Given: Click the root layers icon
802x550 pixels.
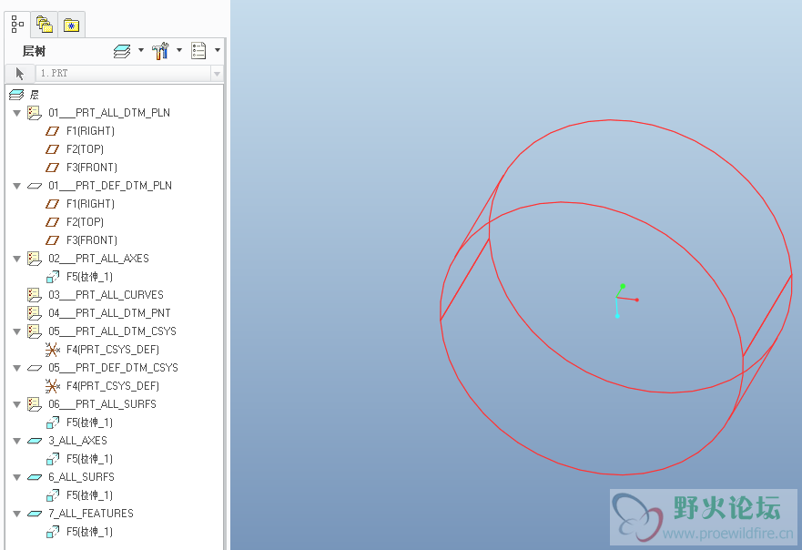Looking at the screenshot, I should point(16,95).
